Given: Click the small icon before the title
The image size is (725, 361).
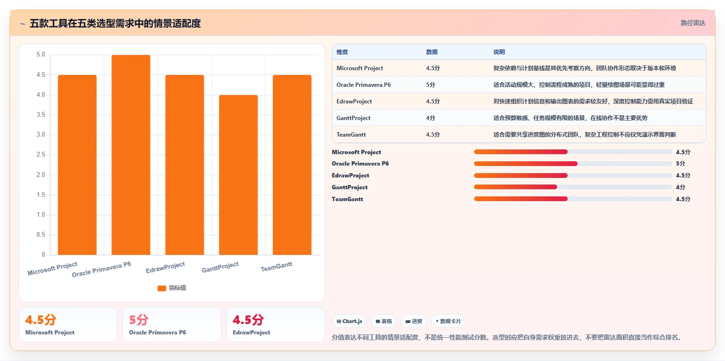Looking at the screenshot, I should tap(22, 24).
